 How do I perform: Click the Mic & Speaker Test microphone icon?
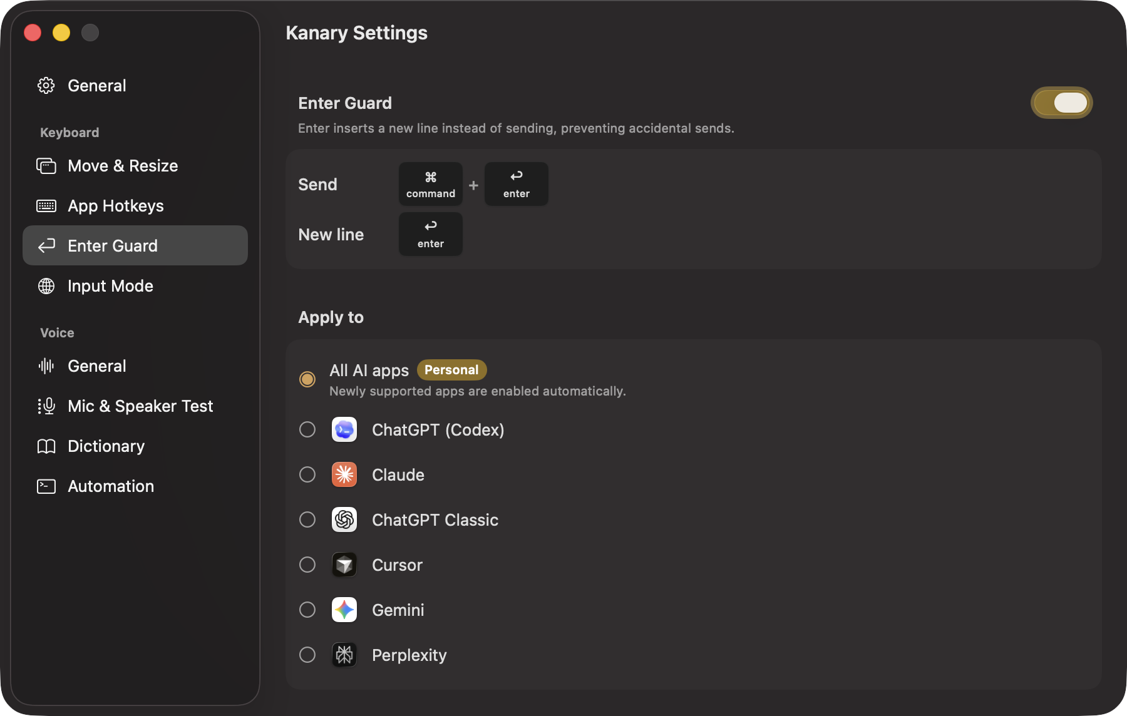coord(46,406)
